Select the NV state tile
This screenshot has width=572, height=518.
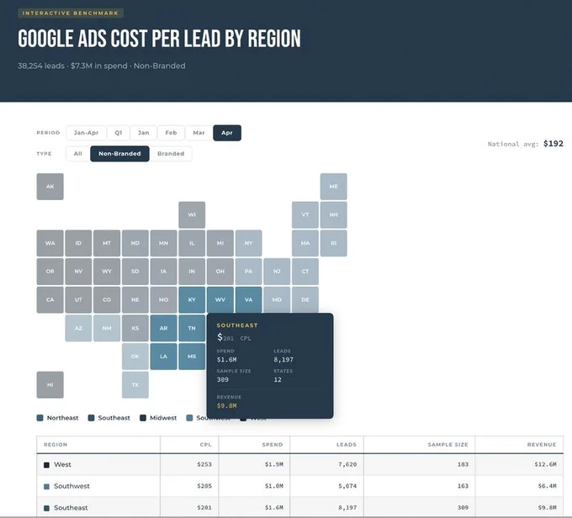tap(78, 272)
